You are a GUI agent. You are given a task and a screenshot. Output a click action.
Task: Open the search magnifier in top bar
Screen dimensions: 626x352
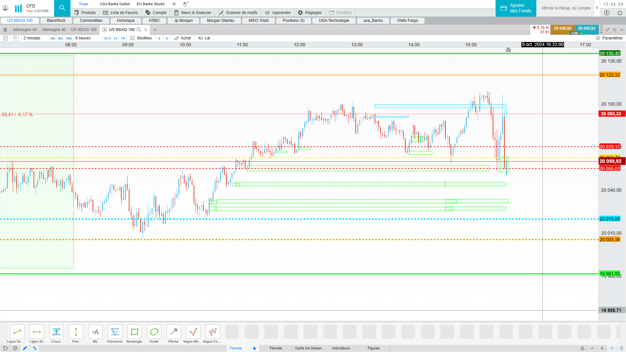click(x=62, y=8)
